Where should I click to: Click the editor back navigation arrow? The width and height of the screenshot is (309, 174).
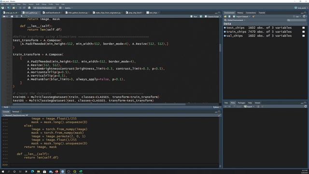tap(4, 16)
